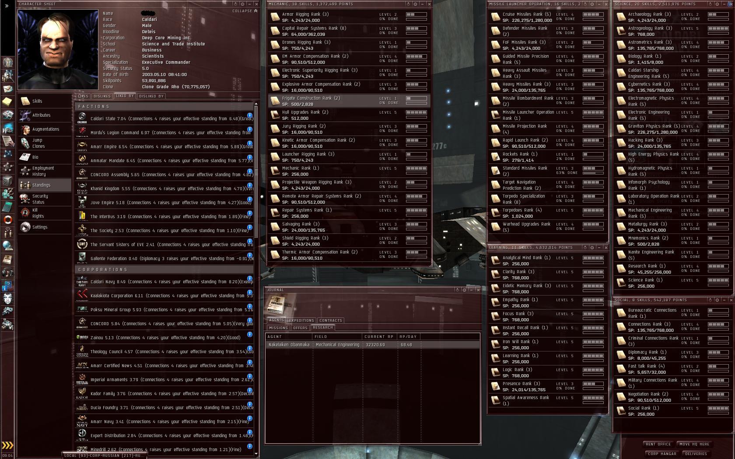This screenshot has width=735, height=459.
Task: Switch to the Dislikes standings tab
Action: pos(102,96)
